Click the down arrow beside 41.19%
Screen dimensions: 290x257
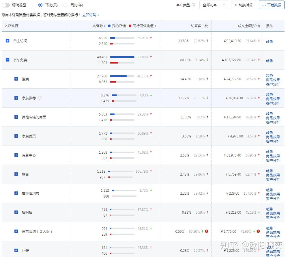259,212
